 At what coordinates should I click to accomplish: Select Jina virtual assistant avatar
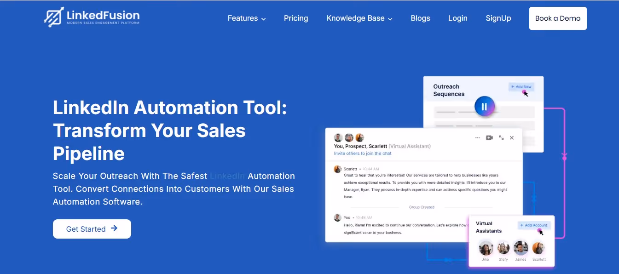486,249
